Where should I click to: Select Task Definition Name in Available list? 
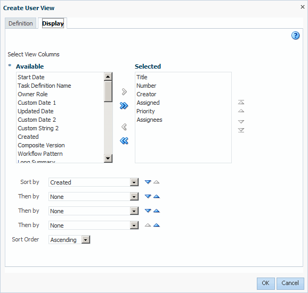44,86
